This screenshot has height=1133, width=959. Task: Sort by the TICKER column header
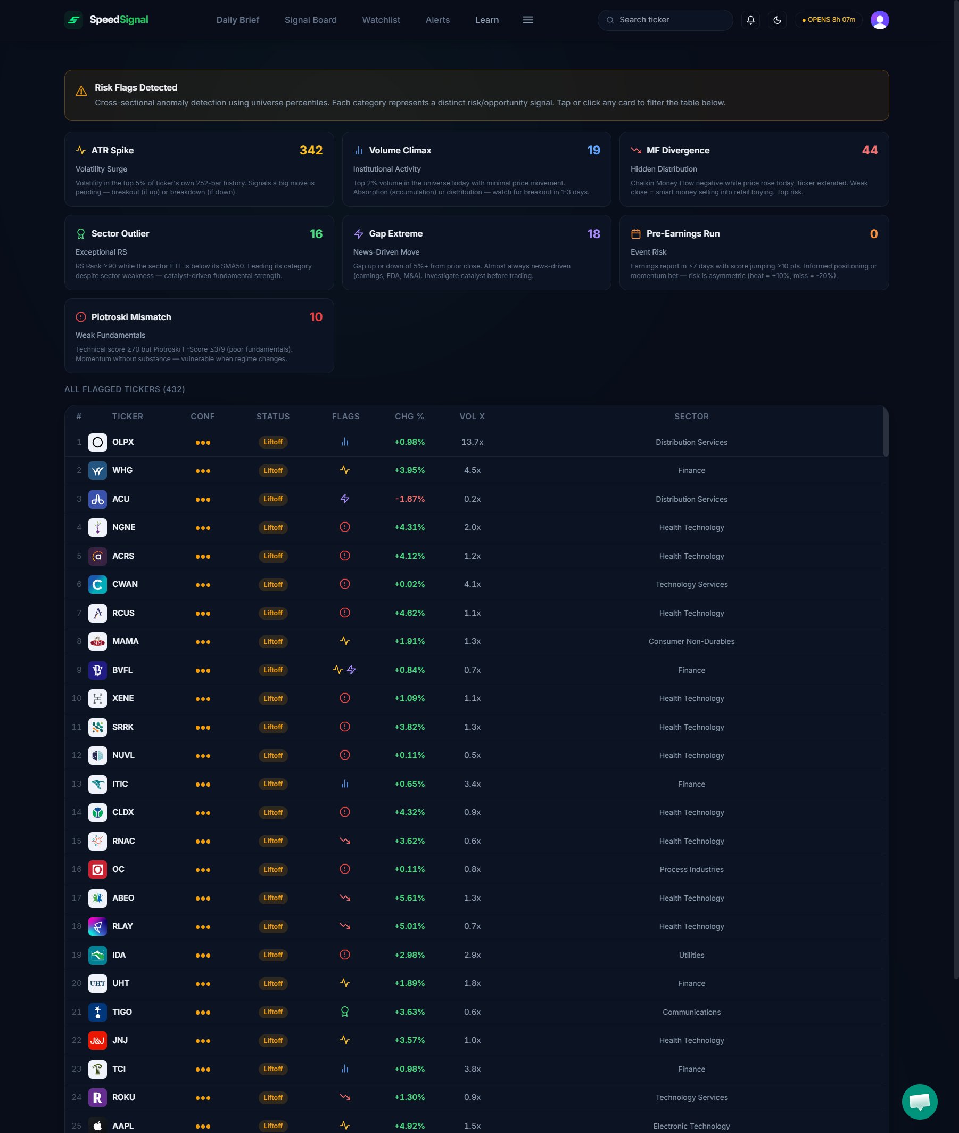click(128, 417)
